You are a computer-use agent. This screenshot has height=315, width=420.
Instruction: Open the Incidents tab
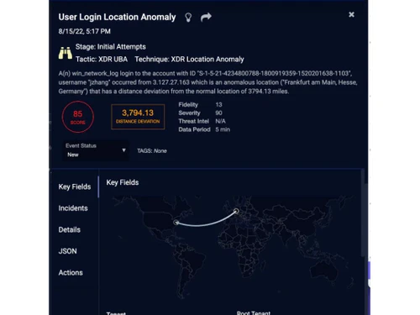pyautogui.click(x=73, y=208)
